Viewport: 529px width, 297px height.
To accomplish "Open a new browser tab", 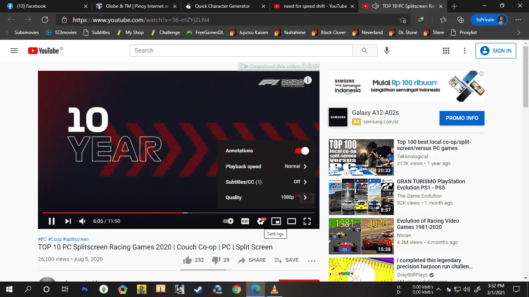I will tap(454, 6).
